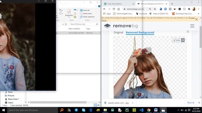Click the removed-background girl image
This screenshot has height=113, width=202.
(x=150, y=67)
